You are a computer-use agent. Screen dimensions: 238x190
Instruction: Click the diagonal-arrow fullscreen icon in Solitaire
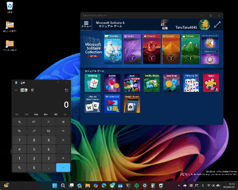(x=217, y=25)
